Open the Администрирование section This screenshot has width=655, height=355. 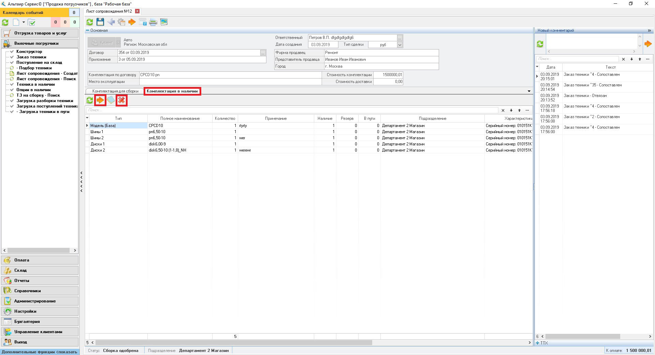pyautogui.click(x=40, y=301)
